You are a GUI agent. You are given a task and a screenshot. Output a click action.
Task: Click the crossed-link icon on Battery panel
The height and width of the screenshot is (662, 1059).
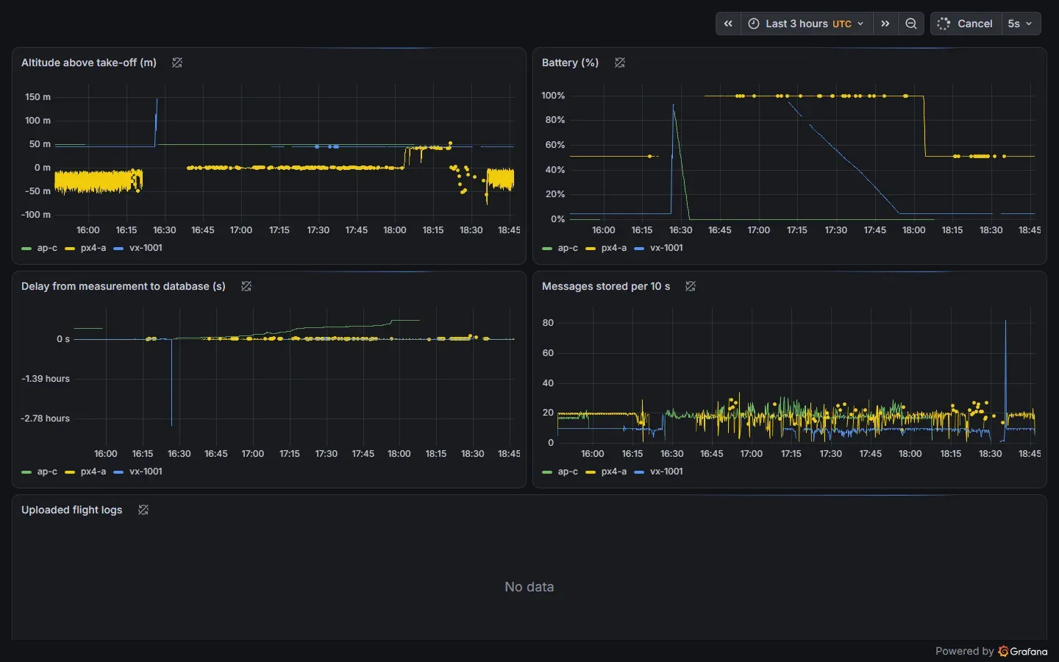tap(620, 63)
